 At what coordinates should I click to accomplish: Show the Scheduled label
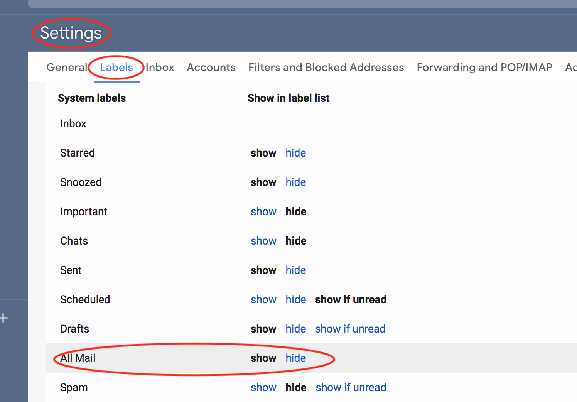(x=263, y=299)
